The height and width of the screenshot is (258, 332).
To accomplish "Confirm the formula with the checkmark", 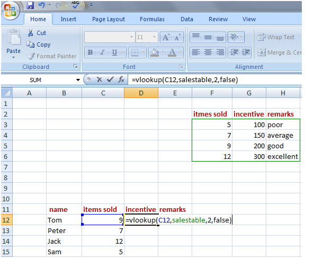I will coord(110,79).
